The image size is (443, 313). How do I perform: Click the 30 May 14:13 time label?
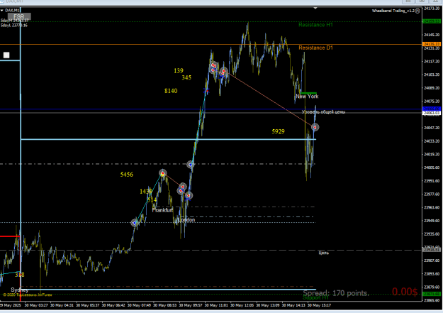pyautogui.click(x=293, y=305)
